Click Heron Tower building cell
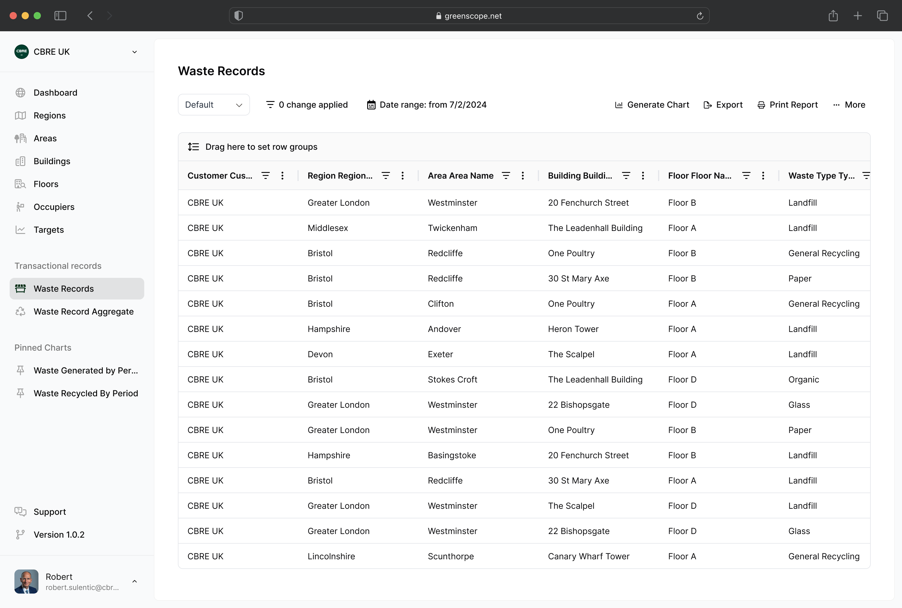This screenshot has height=608, width=902. 573,329
